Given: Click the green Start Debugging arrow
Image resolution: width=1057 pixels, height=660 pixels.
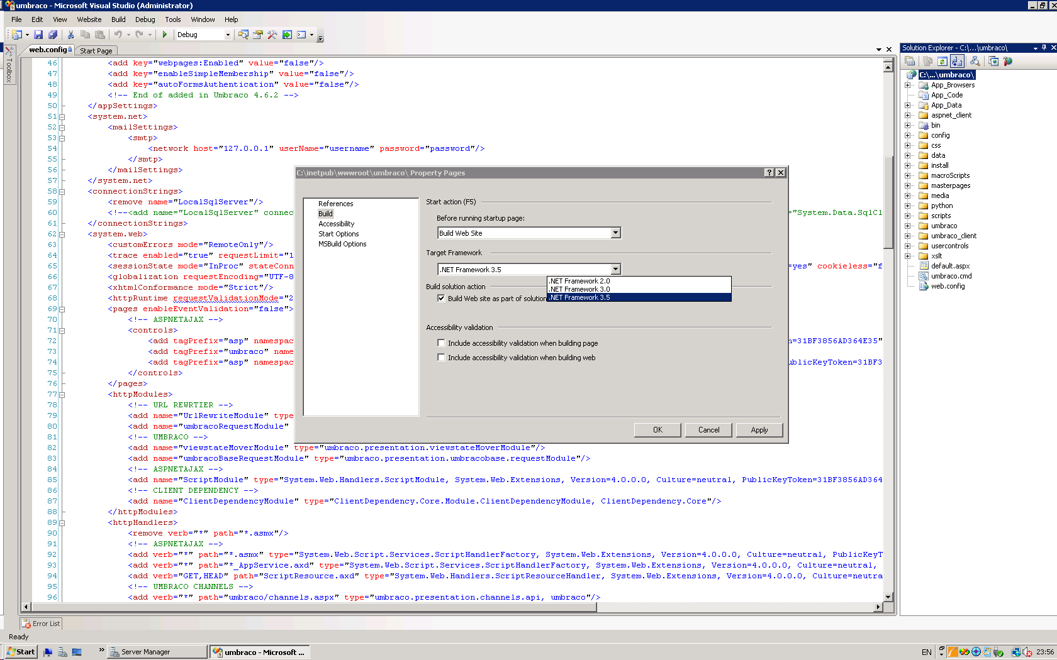Looking at the screenshot, I should (x=165, y=35).
